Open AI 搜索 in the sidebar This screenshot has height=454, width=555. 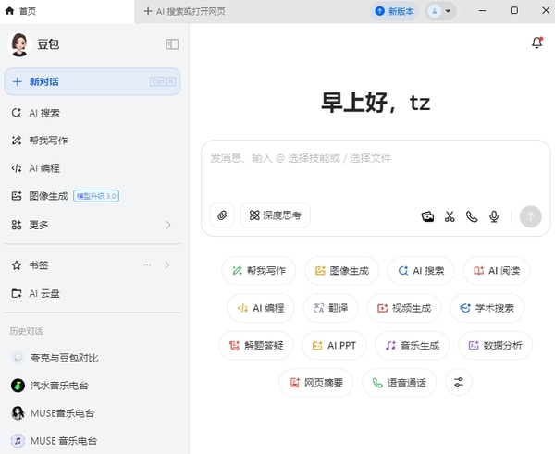pos(92,113)
